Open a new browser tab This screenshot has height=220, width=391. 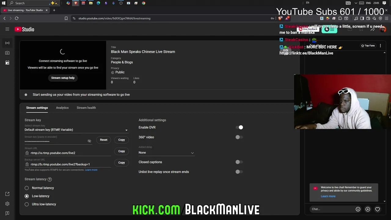pos(54,10)
